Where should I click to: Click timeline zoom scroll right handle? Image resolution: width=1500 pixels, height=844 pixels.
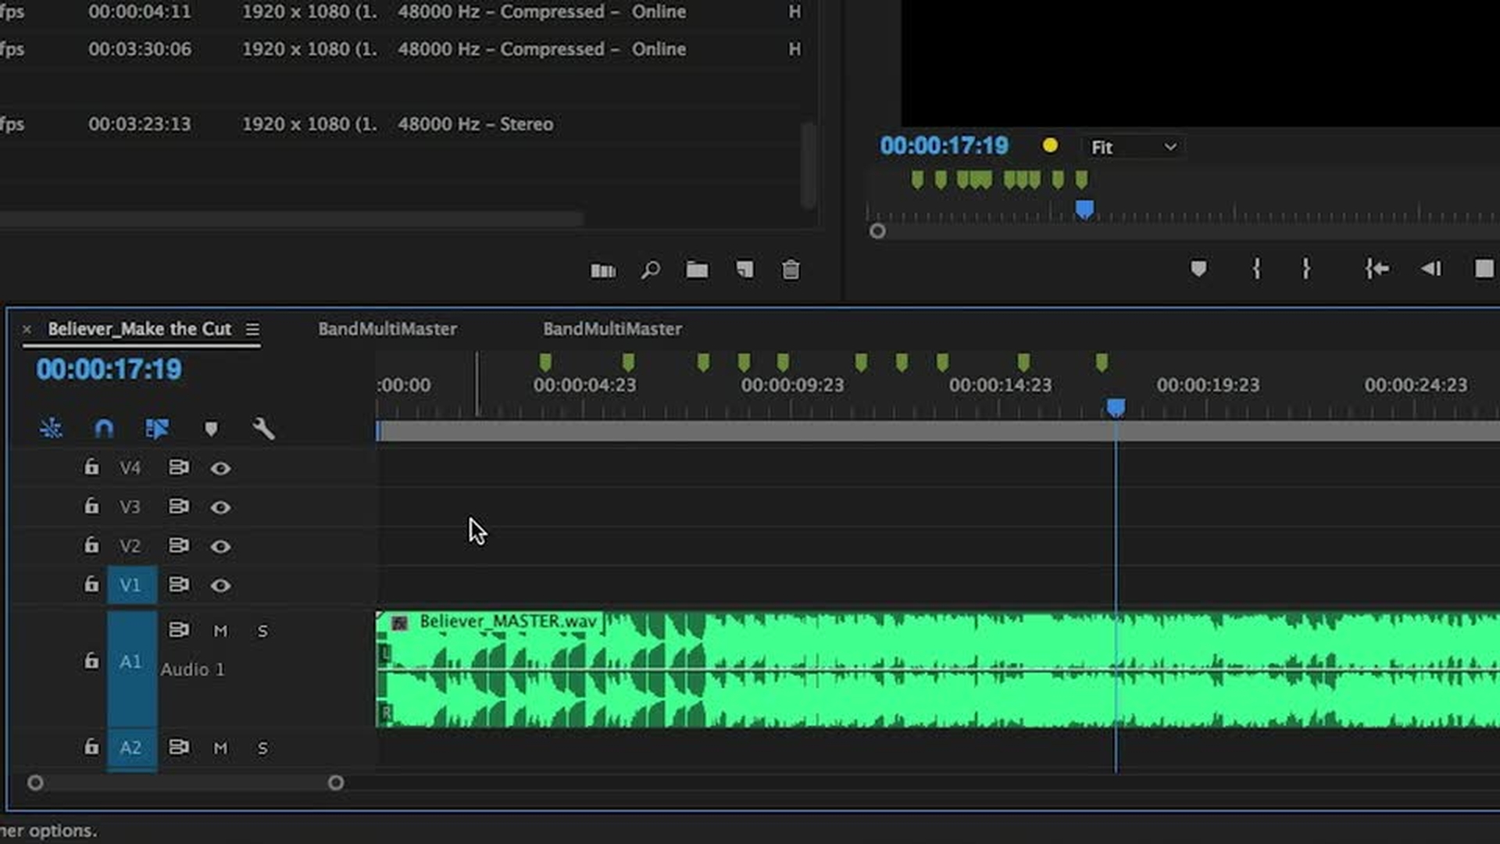click(336, 782)
